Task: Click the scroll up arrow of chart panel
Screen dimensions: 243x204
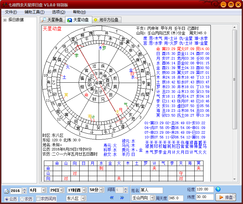Action: [234, 27]
